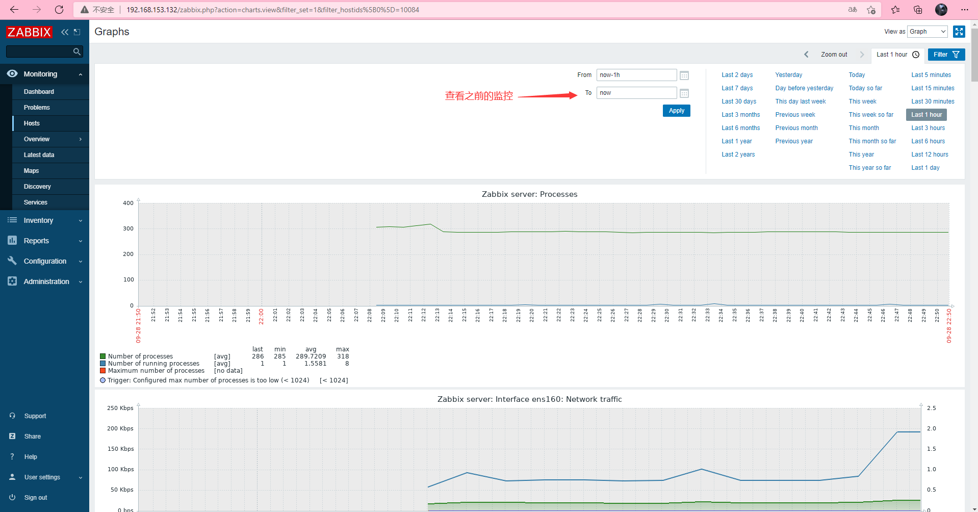This screenshot has height=512, width=978.
Task: Click the Inventory list icon
Action: point(12,220)
